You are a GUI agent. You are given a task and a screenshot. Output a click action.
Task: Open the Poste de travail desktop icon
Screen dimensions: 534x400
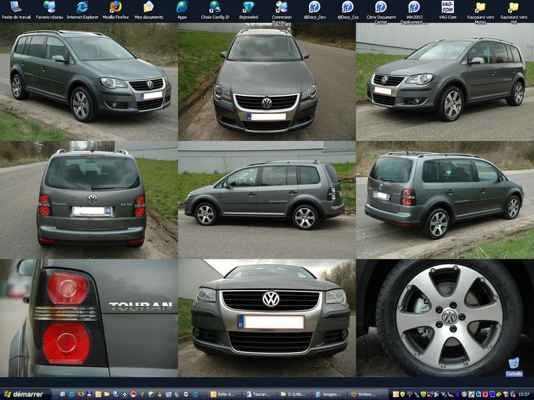click(16, 10)
